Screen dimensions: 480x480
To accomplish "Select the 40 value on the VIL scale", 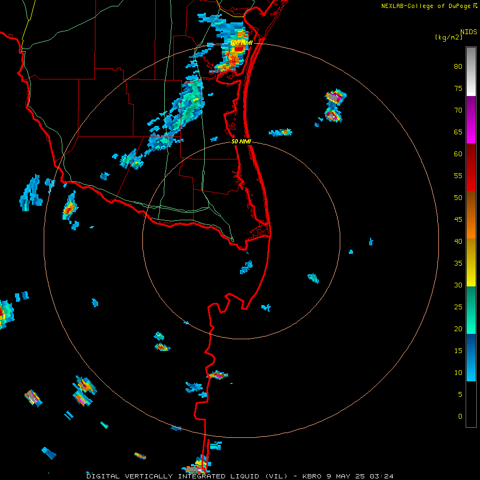I will coord(458,241).
